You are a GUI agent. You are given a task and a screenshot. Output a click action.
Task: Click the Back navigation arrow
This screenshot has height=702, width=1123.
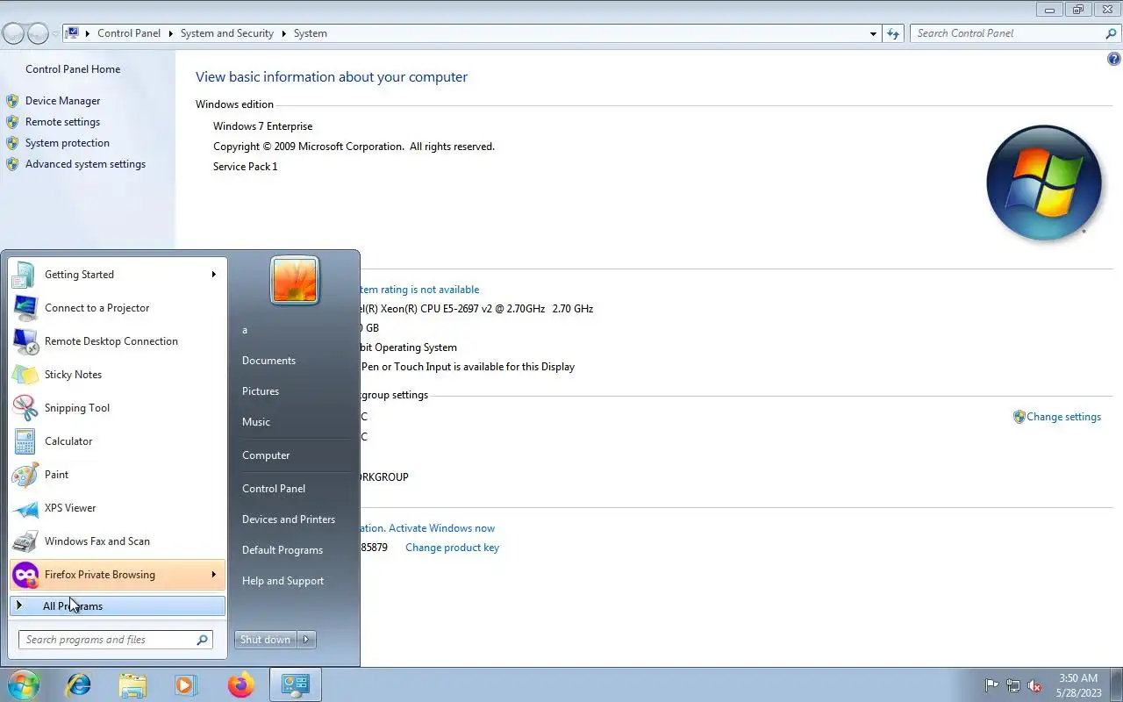(13, 34)
